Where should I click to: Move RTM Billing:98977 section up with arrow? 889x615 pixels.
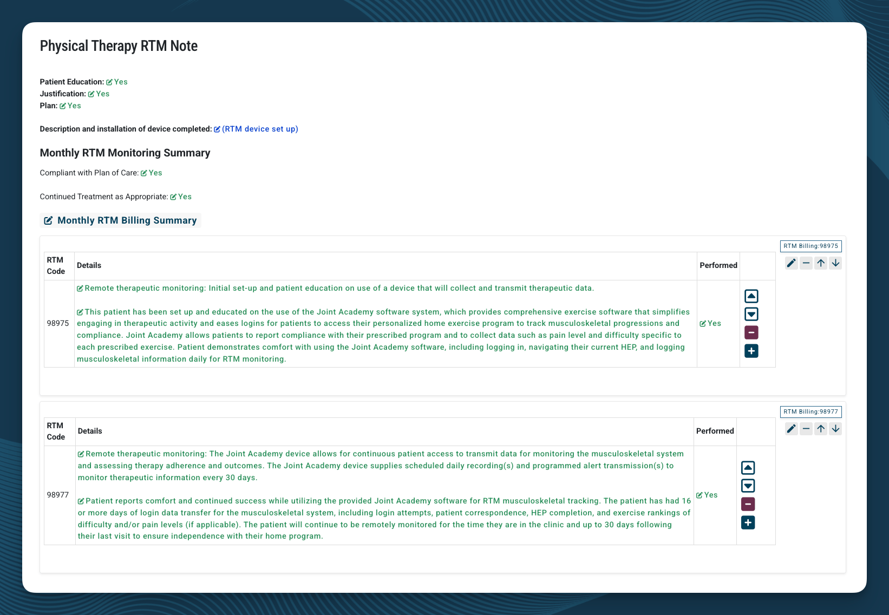tap(821, 429)
